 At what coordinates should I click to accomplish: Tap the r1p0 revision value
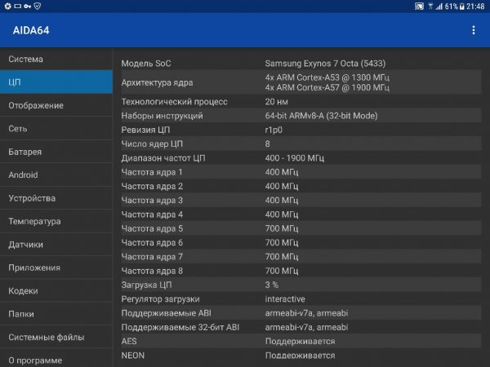click(x=274, y=130)
